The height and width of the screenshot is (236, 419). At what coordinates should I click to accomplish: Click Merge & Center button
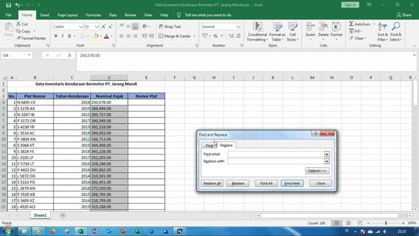(x=175, y=36)
